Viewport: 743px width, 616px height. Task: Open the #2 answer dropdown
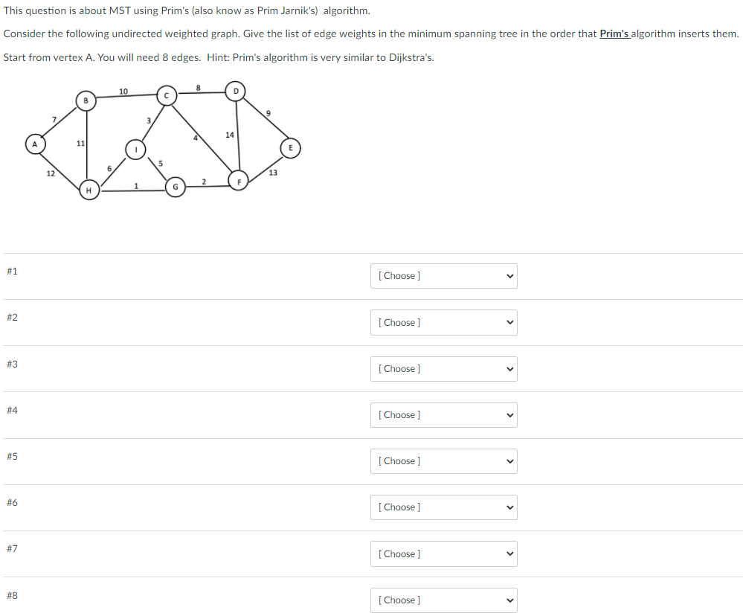(443, 322)
